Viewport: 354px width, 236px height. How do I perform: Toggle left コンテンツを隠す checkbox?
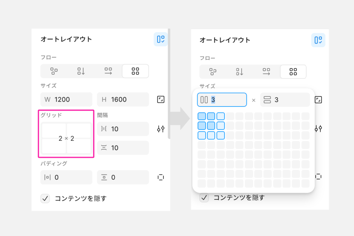click(45, 198)
